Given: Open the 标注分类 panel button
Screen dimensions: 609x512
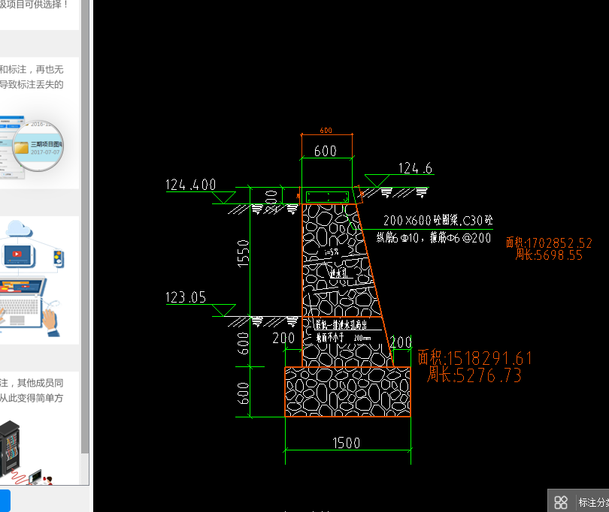Looking at the screenshot, I should tap(592, 502).
